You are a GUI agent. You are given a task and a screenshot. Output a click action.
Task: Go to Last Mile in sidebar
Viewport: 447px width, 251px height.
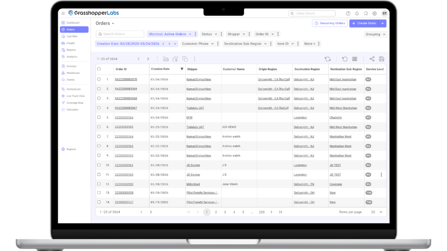click(72, 36)
